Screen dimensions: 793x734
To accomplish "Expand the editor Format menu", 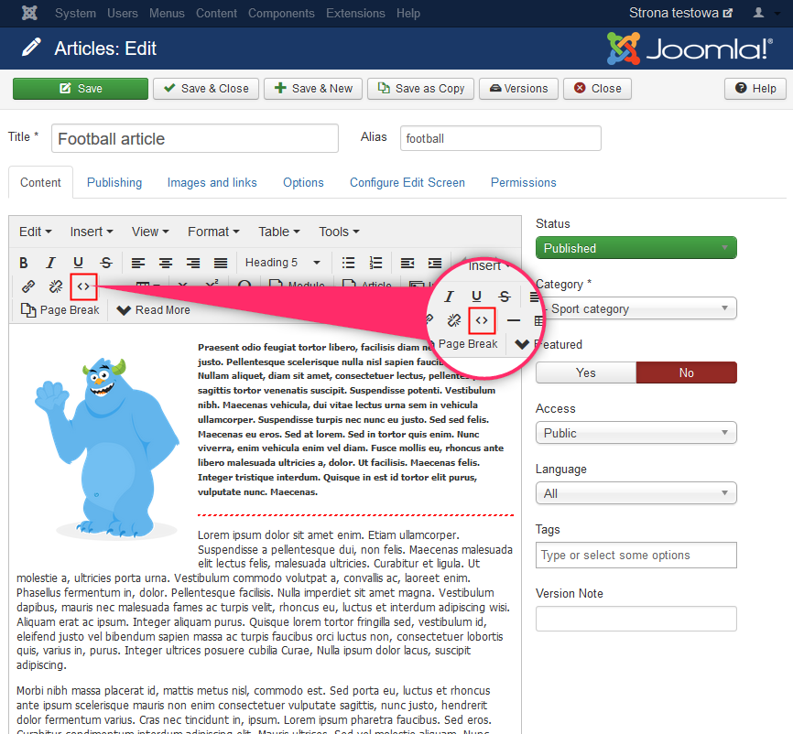I will point(213,232).
